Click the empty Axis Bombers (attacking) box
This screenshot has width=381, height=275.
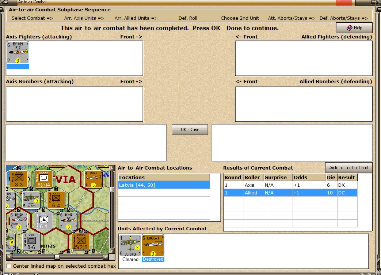click(75, 104)
